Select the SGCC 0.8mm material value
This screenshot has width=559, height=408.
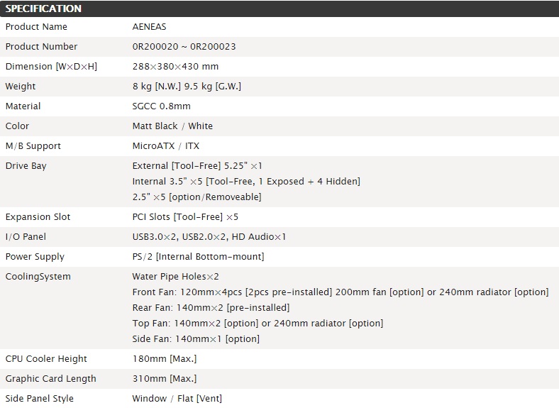click(161, 106)
